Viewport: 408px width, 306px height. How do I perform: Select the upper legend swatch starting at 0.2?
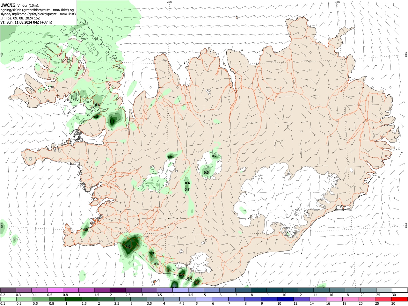click(8, 290)
